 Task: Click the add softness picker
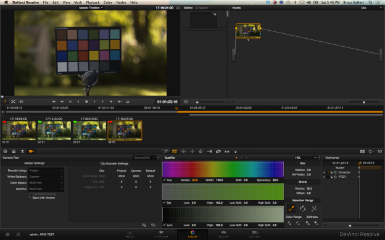(308, 223)
